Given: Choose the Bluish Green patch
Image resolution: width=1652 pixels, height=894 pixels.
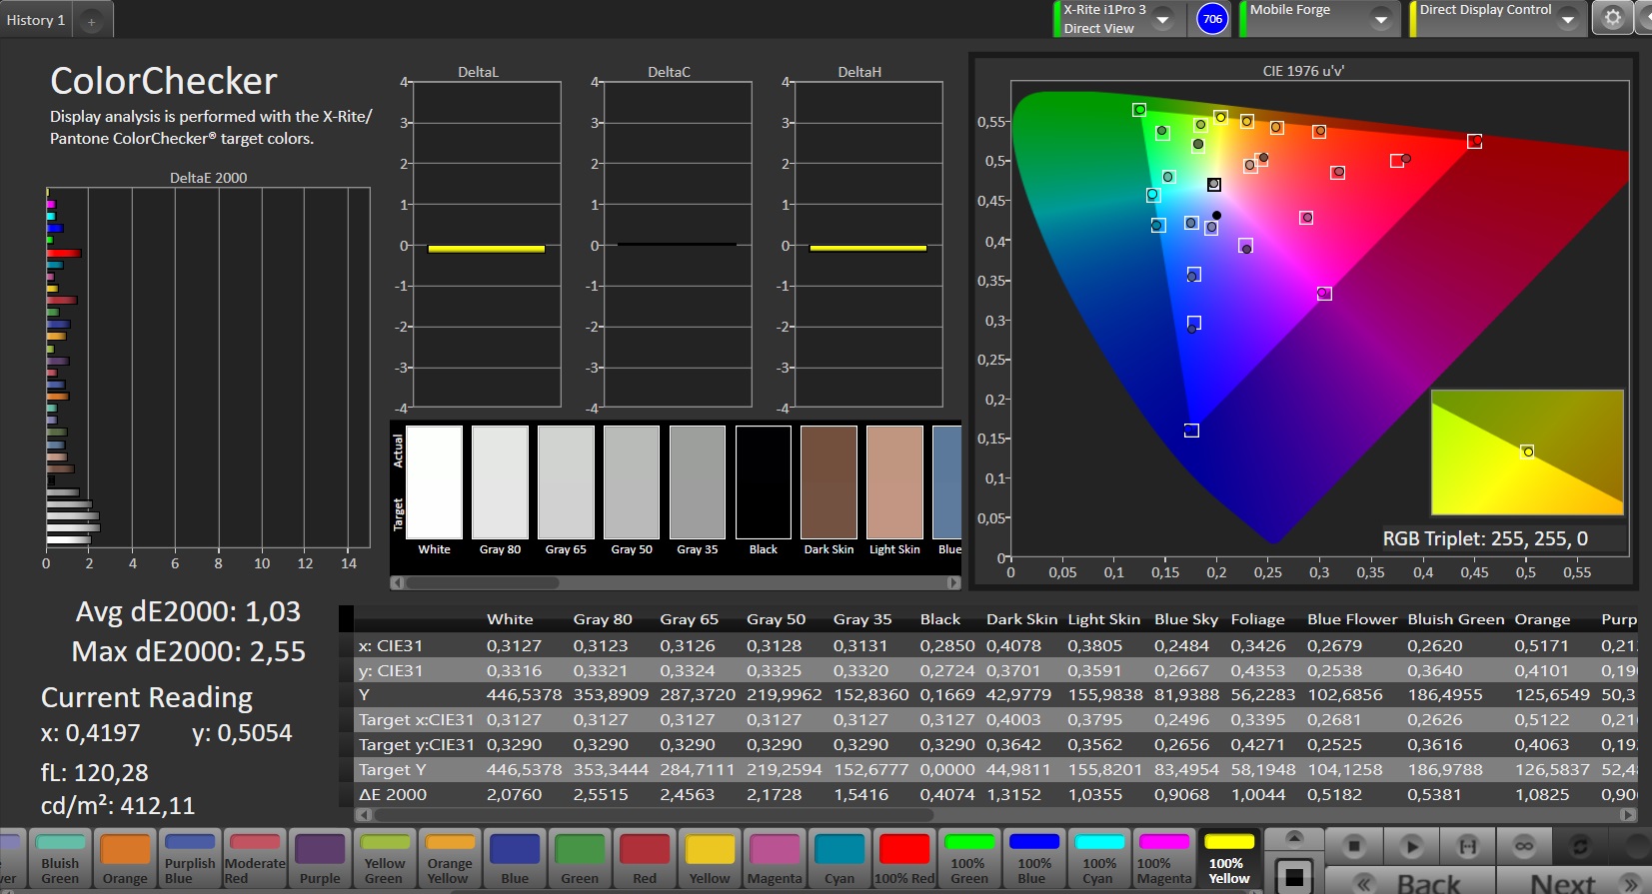Looking at the screenshot, I should [60, 858].
